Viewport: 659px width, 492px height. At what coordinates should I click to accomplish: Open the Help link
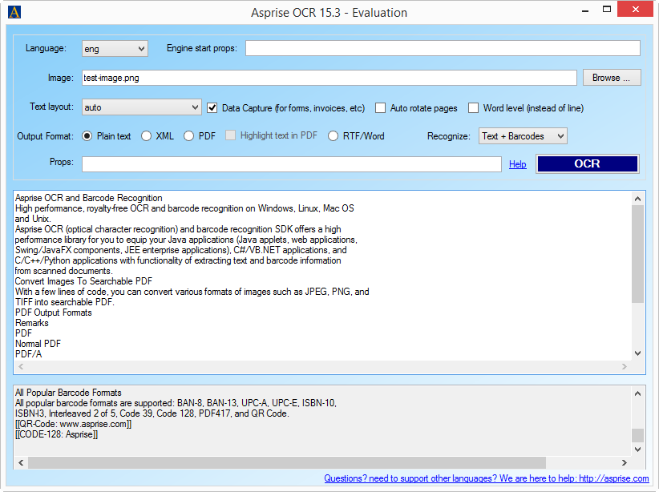(518, 164)
